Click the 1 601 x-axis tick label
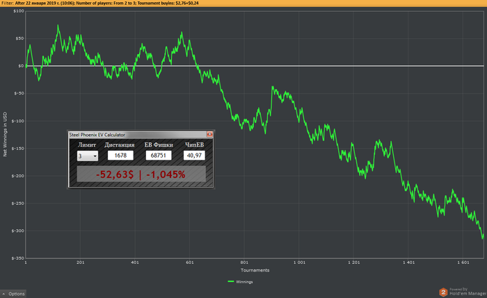 coord(463,263)
